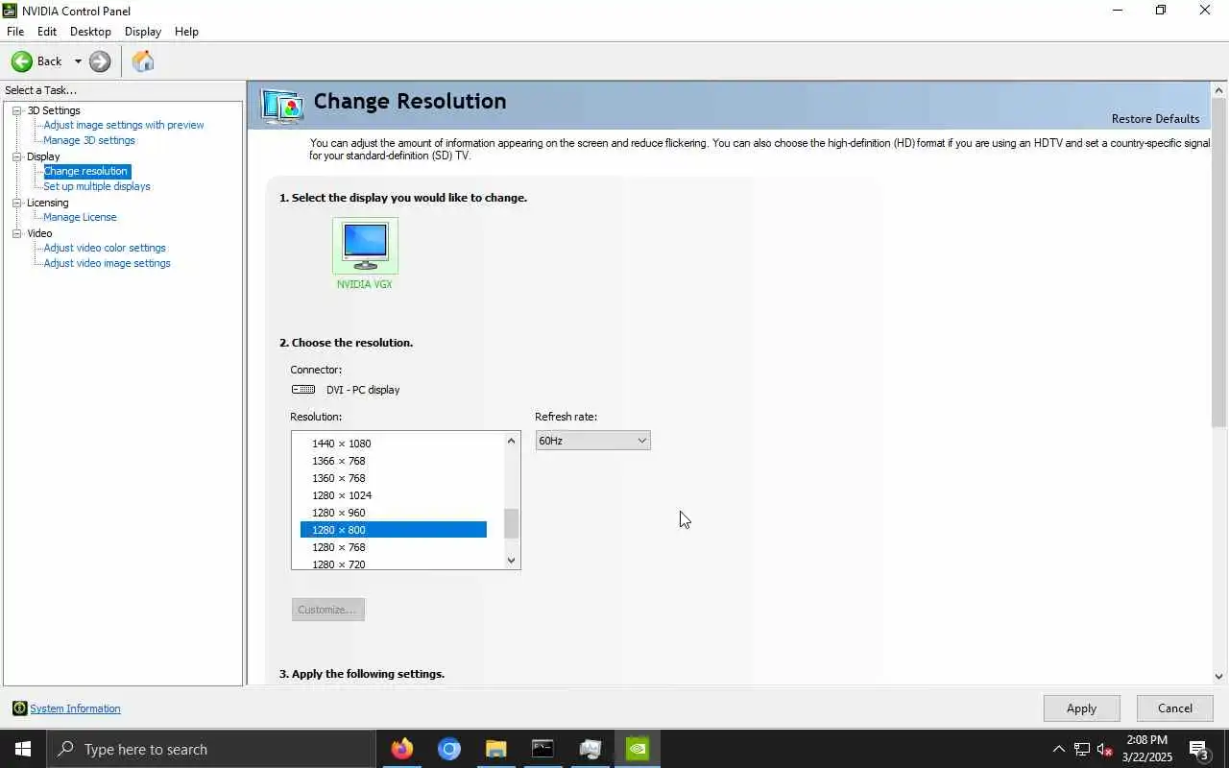Click the resolution list scrollbar thumb
Viewport: 1229px width, 768px height.
[x=511, y=523]
